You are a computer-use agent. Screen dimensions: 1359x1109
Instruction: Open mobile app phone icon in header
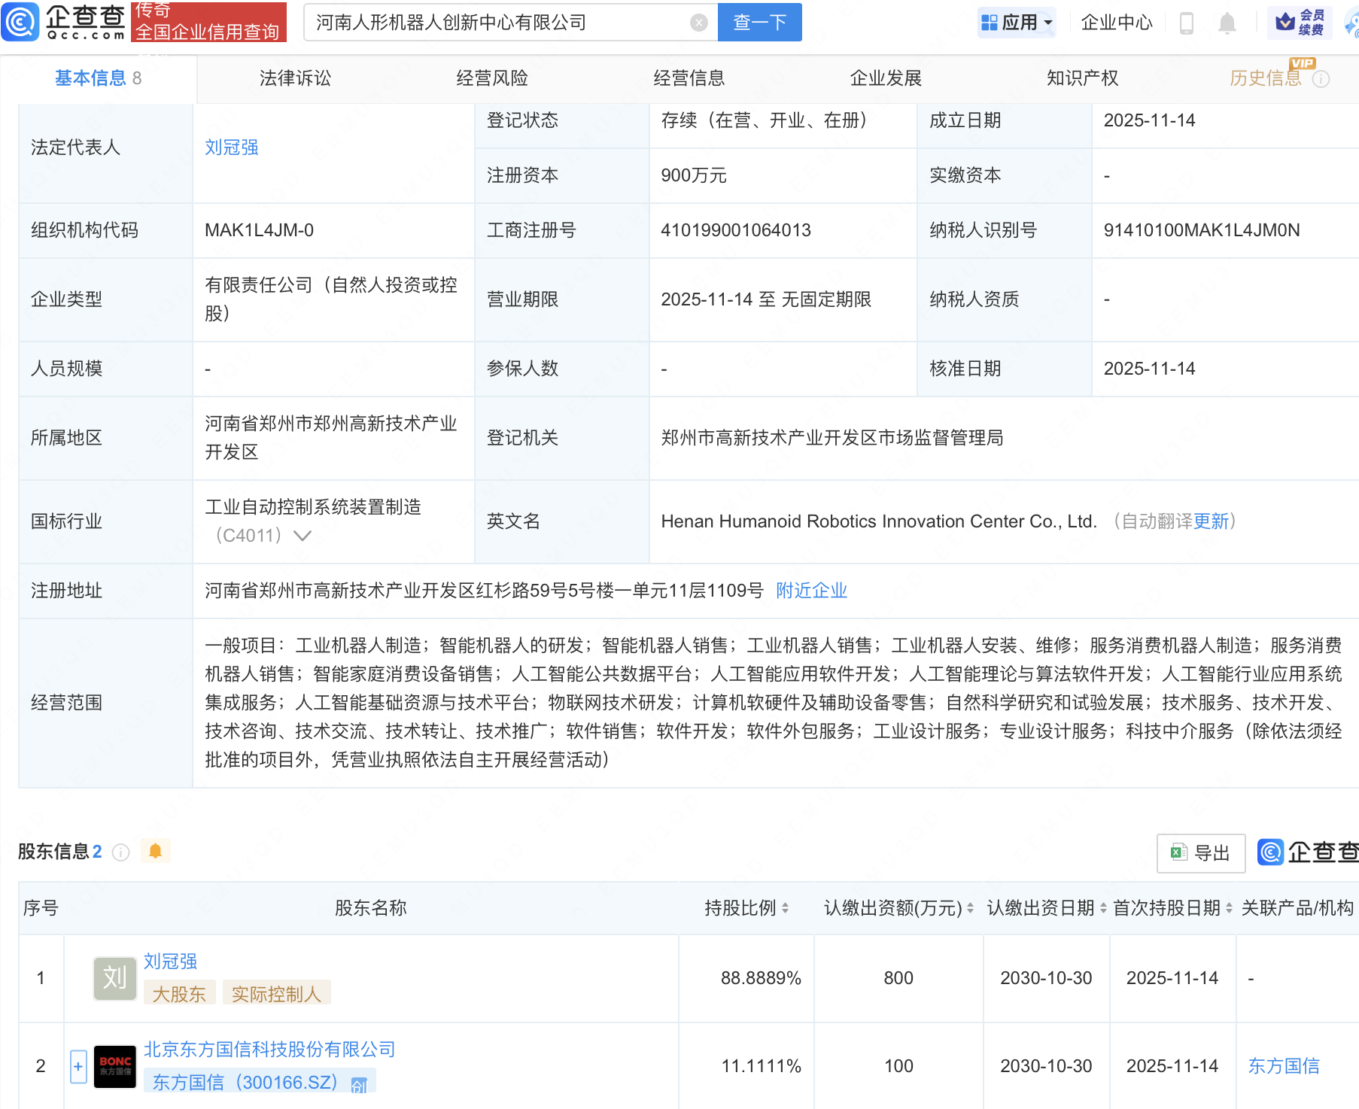[1187, 23]
